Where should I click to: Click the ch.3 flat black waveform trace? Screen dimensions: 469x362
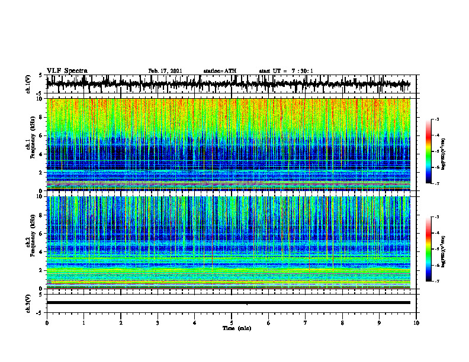click(x=228, y=303)
